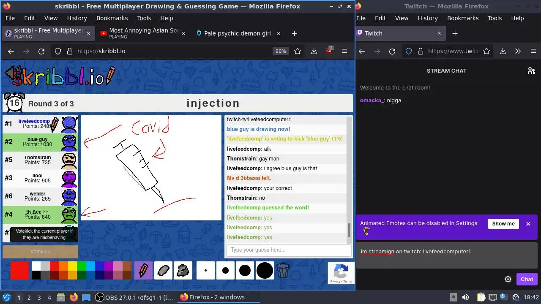
Task: Pick the black color swatch
Action: [36, 275]
